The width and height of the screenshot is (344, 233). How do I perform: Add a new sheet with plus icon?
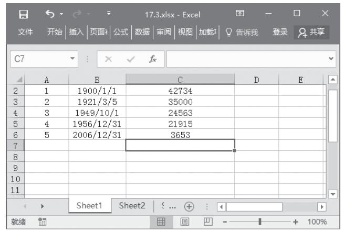pos(188,206)
